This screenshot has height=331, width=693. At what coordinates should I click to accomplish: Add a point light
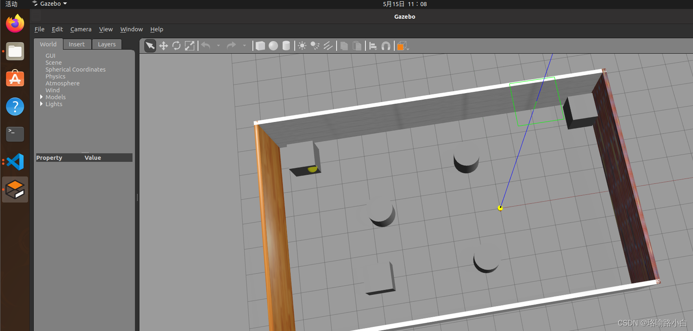(x=302, y=46)
